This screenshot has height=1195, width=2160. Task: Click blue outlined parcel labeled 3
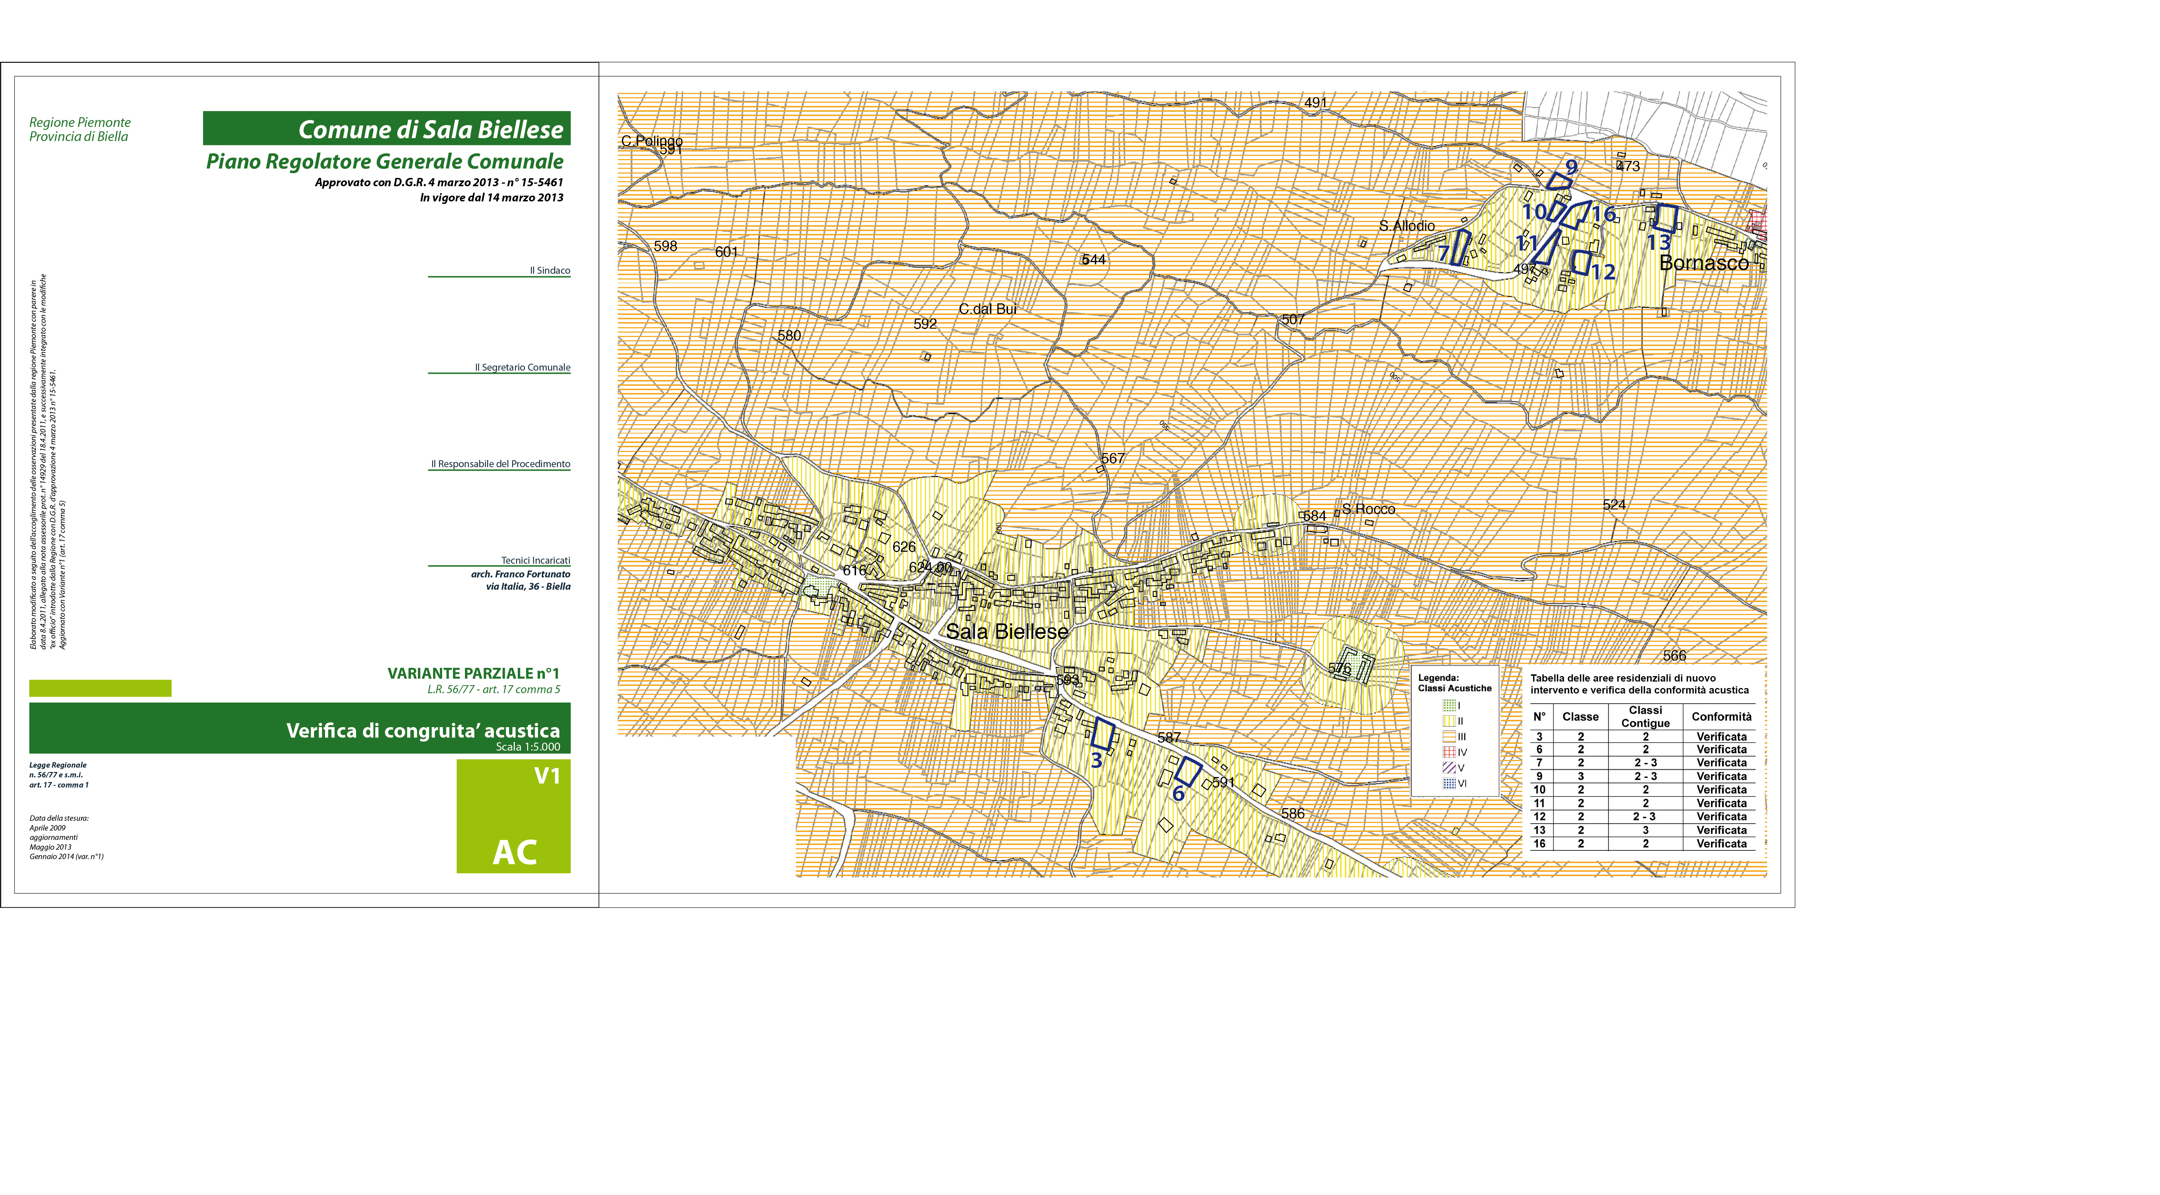point(1104,734)
